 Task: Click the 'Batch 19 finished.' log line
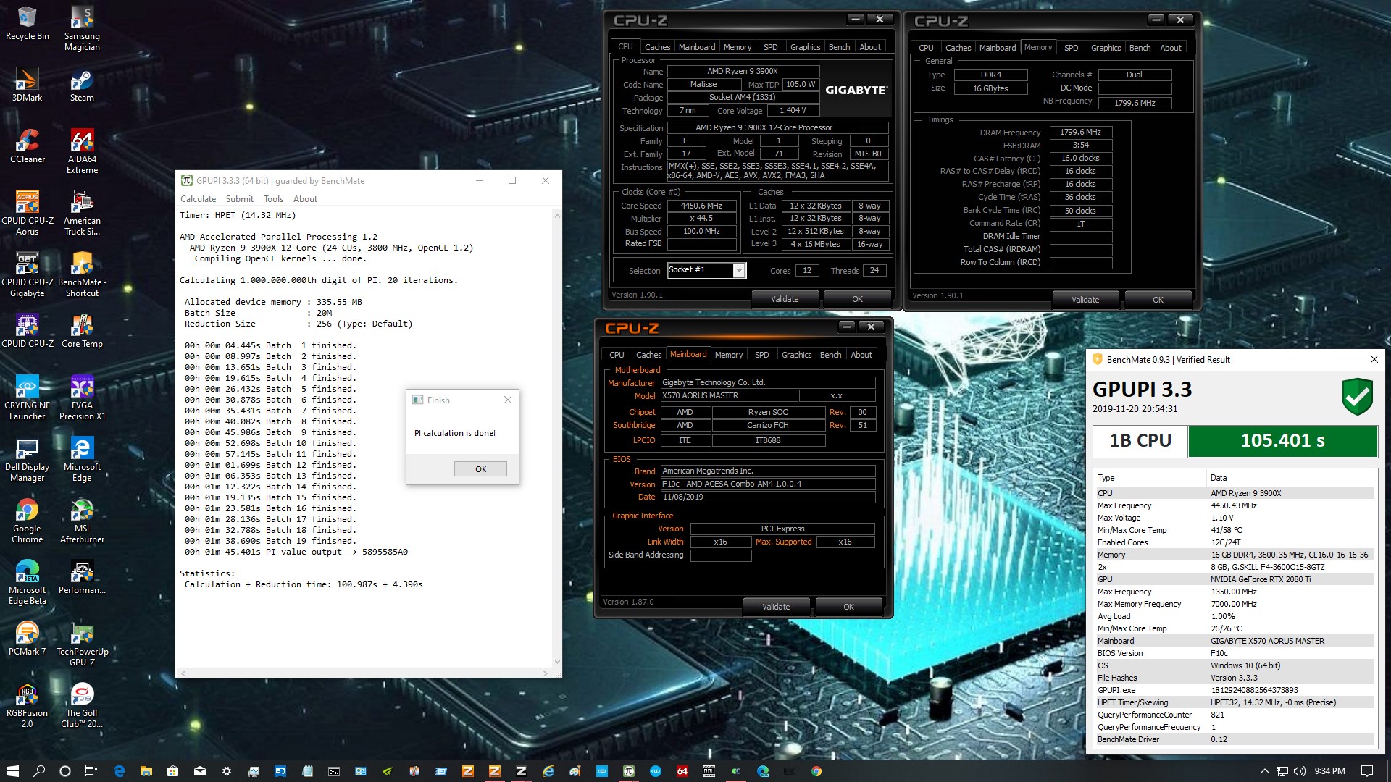pos(311,541)
